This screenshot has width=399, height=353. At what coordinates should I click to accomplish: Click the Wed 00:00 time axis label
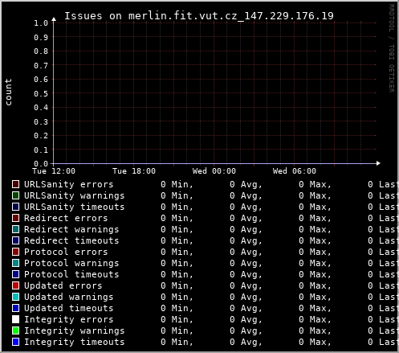(214, 171)
